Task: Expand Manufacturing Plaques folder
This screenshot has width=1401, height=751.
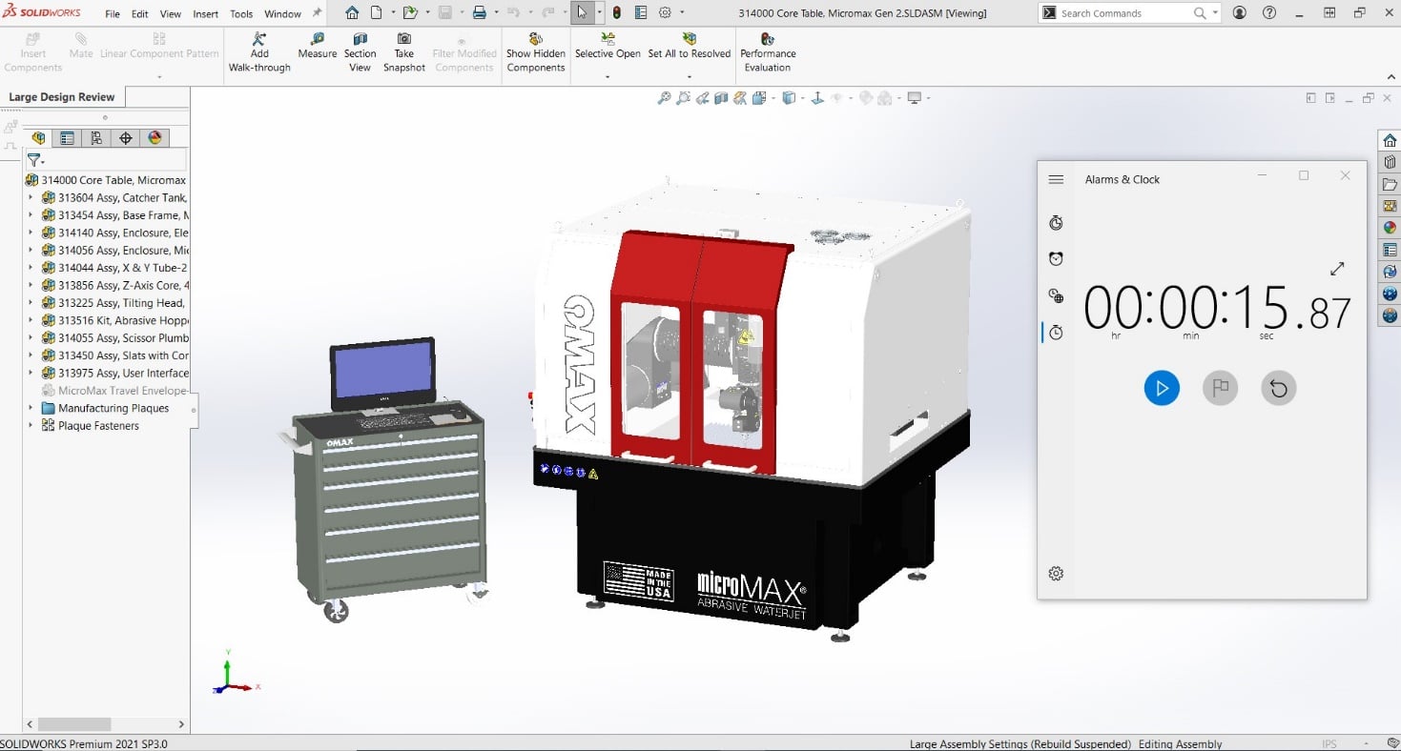Action: (31, 408)
